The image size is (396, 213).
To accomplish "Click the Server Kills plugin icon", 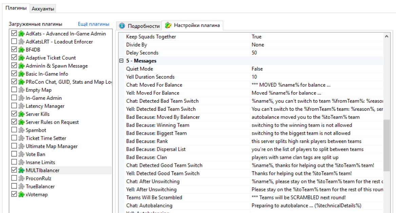I will coord(21,114).
